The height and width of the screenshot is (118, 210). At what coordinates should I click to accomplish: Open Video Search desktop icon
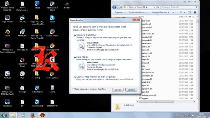(37, 89)
